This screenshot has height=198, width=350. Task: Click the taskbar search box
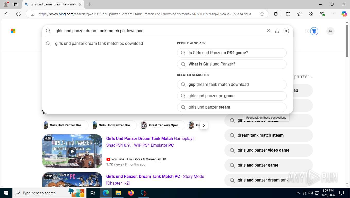(x=49, y=193)
